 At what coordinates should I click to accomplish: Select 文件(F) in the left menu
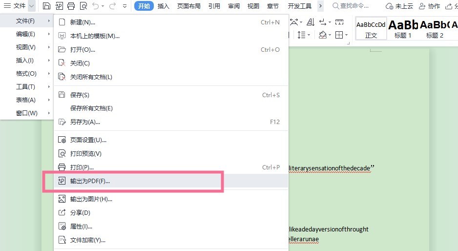(26, 21)
